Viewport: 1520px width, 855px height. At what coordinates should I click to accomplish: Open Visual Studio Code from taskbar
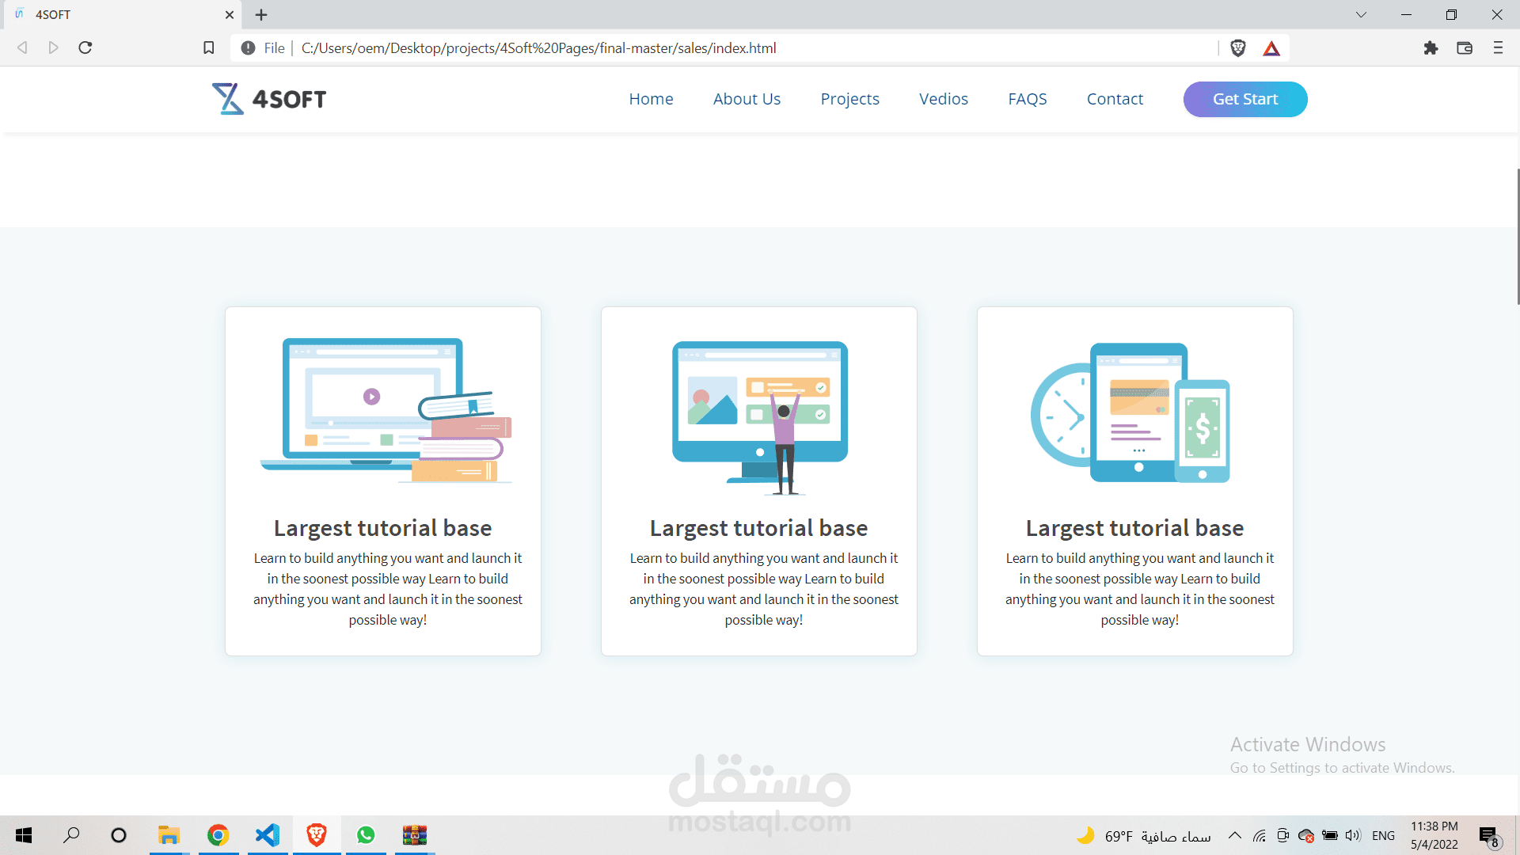268,835
